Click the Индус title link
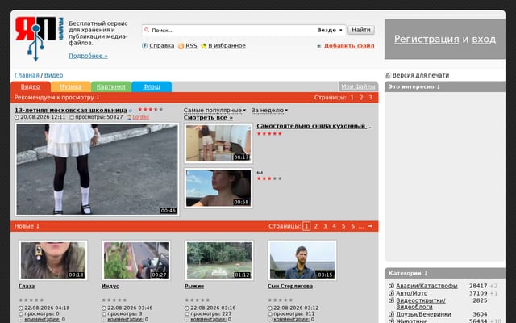Screen dimensions: 516x323 110,286
